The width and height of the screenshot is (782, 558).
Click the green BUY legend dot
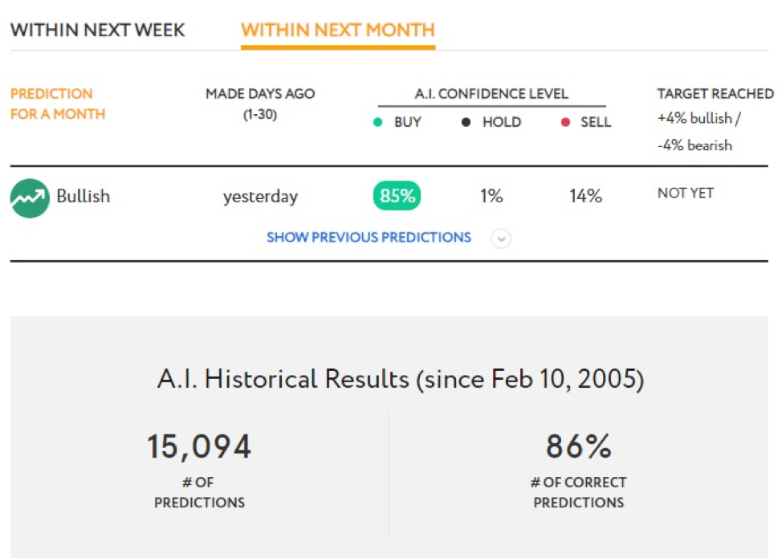[377, 122]
